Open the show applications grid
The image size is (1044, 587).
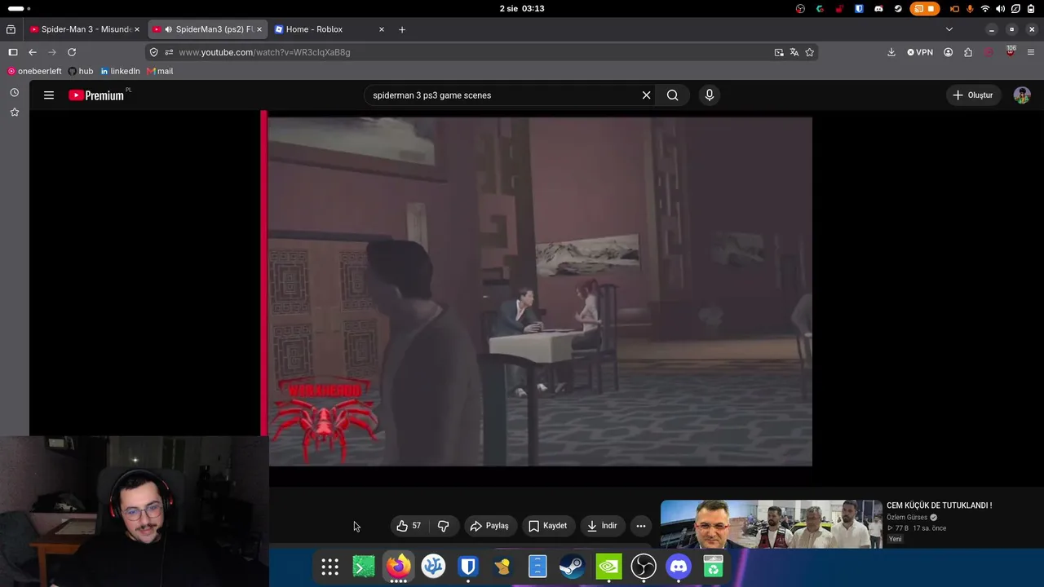point(330,567)
